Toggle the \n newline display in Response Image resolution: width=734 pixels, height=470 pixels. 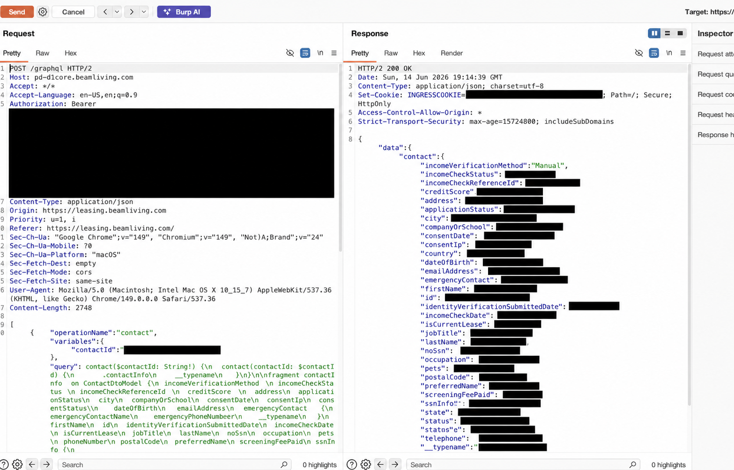(669, 53)
